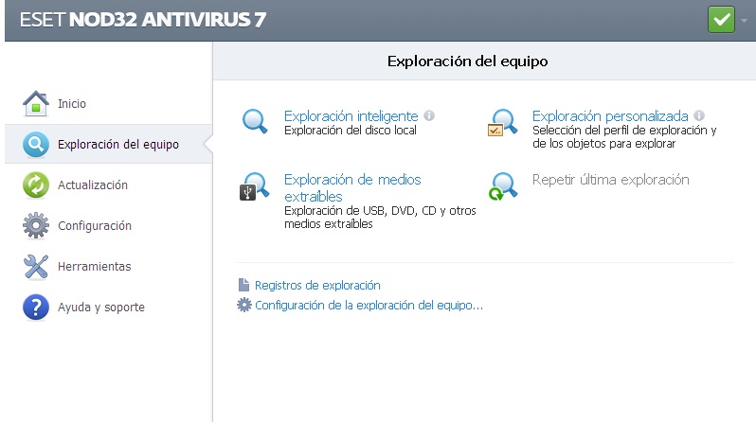Open Registros de exploración link

(317, 285)
